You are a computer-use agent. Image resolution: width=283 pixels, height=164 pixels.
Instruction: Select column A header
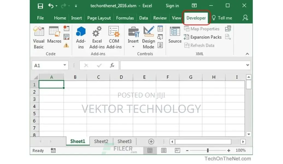point(51,77)
